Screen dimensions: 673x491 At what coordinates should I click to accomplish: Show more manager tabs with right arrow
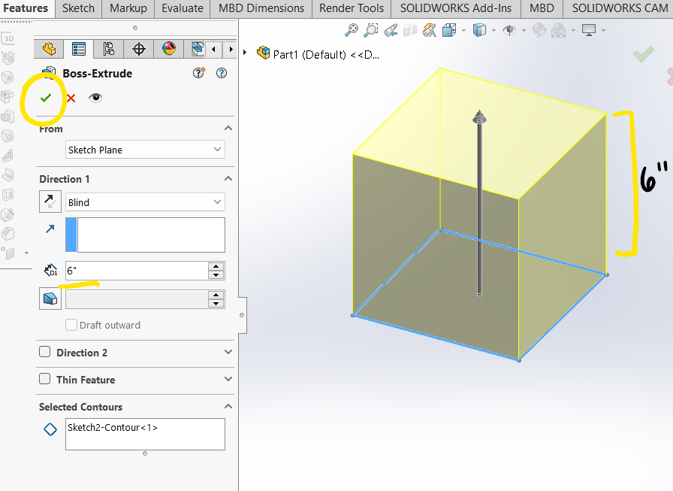[x=231, y=50]
